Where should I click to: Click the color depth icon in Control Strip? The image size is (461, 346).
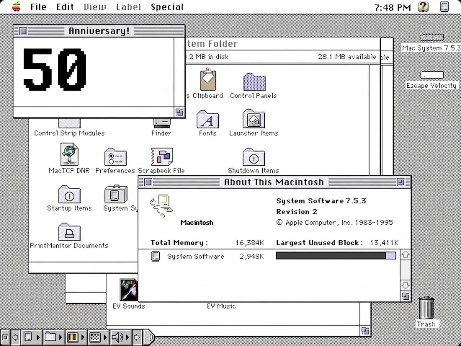72,336
